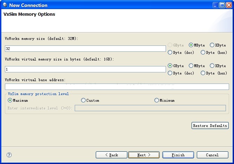Cancel the New Connection dialog
Screen dimensions: 234x164
click(x=213, y=155)
